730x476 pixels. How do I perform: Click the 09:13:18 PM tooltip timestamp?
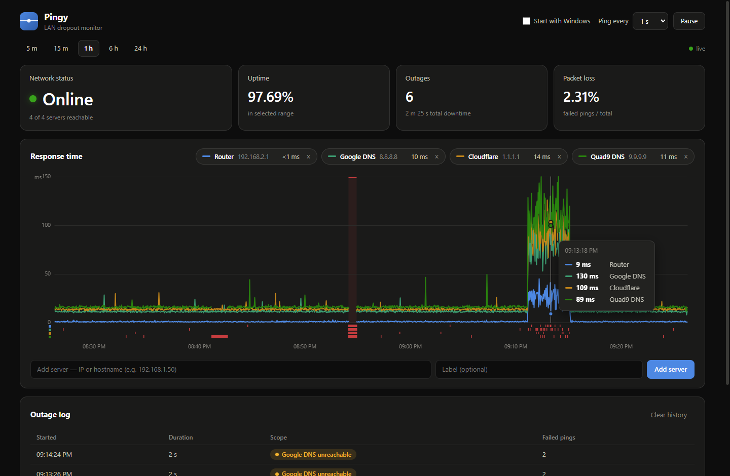[x=581, y=251]
